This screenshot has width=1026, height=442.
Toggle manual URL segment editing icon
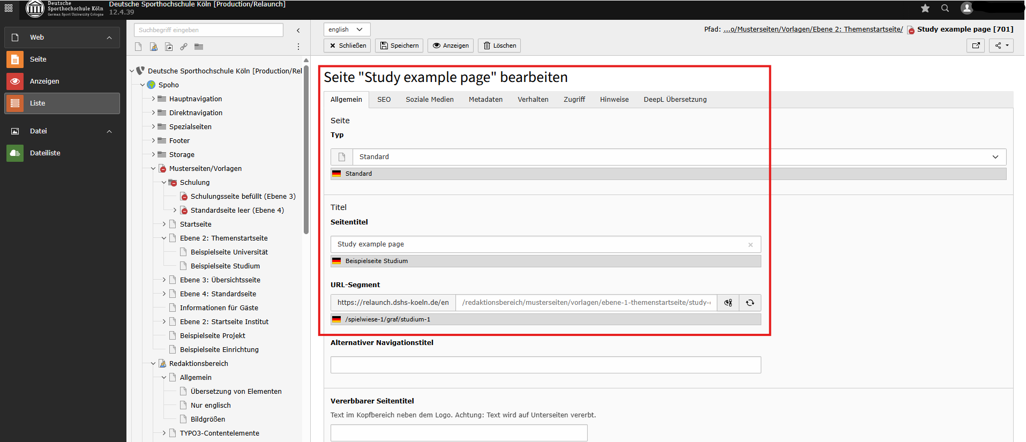point(728,303)
